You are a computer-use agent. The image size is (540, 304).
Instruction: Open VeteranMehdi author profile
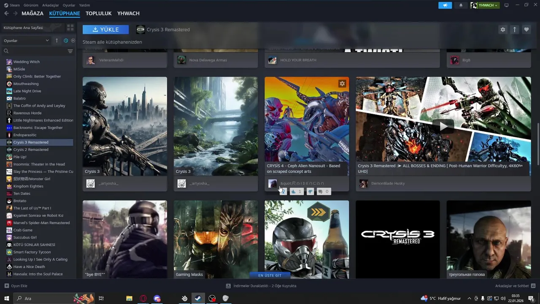(111, 60)
